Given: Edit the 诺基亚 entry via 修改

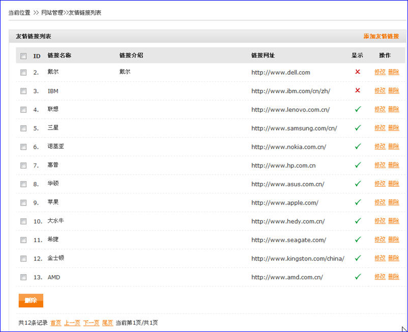Looking at the screenshot, I should click(380, 147).
